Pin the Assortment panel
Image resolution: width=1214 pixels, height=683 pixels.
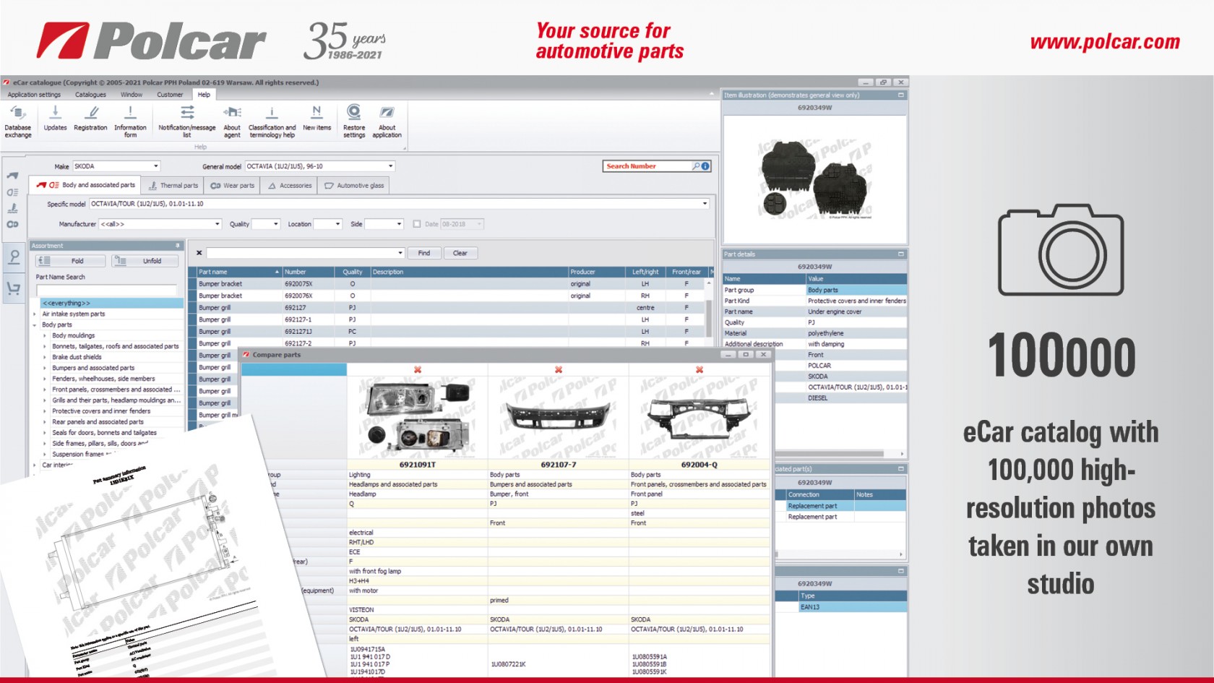178,246
